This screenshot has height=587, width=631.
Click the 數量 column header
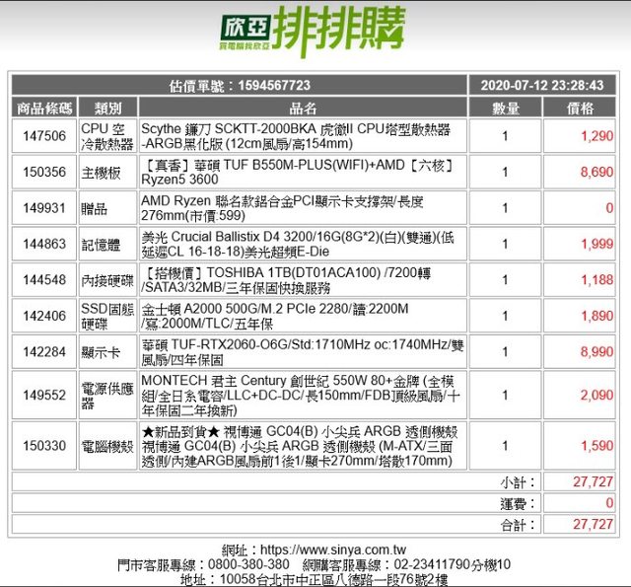point(505,109)
